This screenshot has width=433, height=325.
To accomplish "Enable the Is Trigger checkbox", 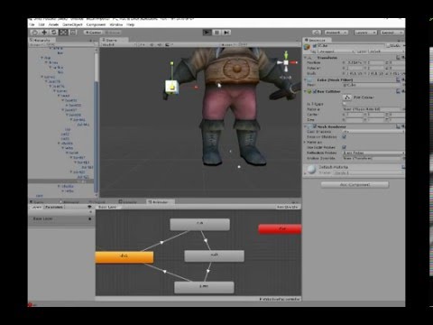I will [x=345, y=104].
